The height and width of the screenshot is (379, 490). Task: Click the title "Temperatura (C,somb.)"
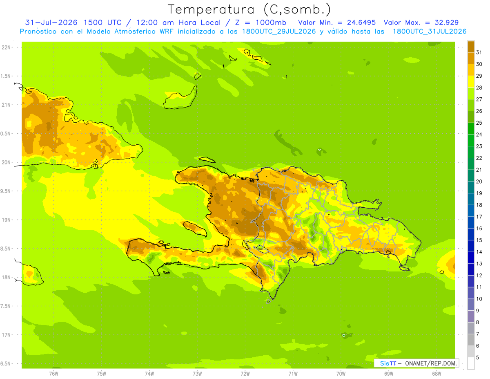pyautogui.click(x=249, y=10)
